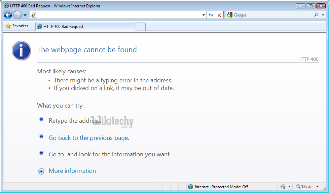Viewport: 329px width, 193px height.
Task: Click inside the address bar field
Action: tap(118, 15)
